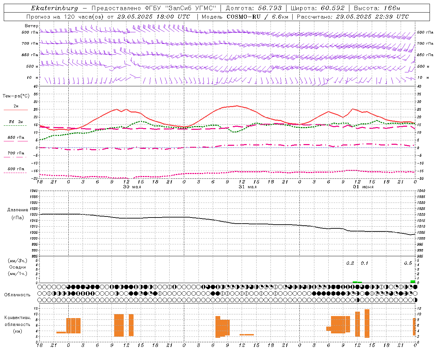Click the "Ветер" wind panel label
Screen dimensions: 435x348
pyautogui.click(x=32, y=26)
